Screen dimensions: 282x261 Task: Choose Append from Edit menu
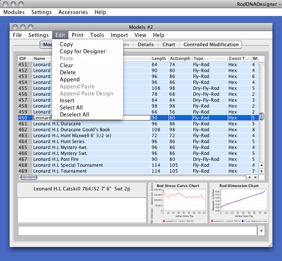click(87, 79)
